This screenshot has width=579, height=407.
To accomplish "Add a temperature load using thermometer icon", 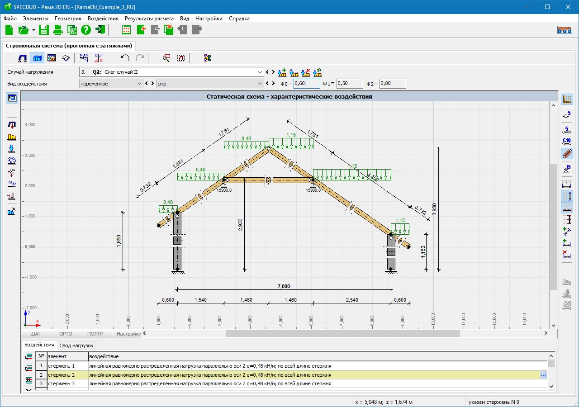I will tap(12, 196).
